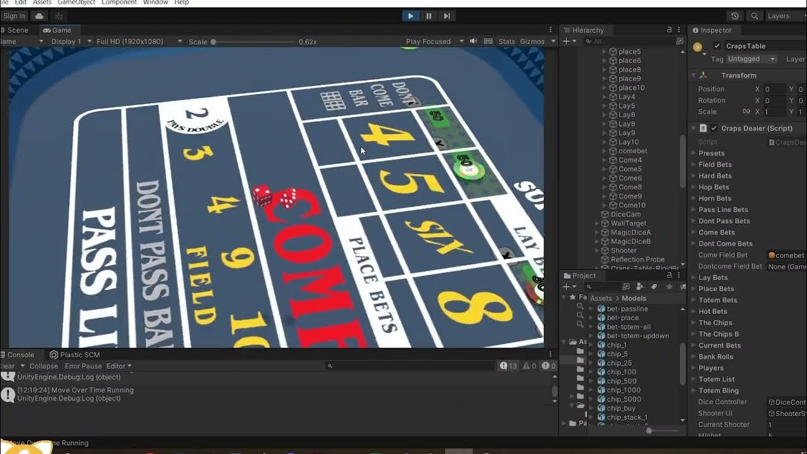Click the Hierarchy panel lock icon
Viewport: 807px width, 454px height.
pos(669,30)
